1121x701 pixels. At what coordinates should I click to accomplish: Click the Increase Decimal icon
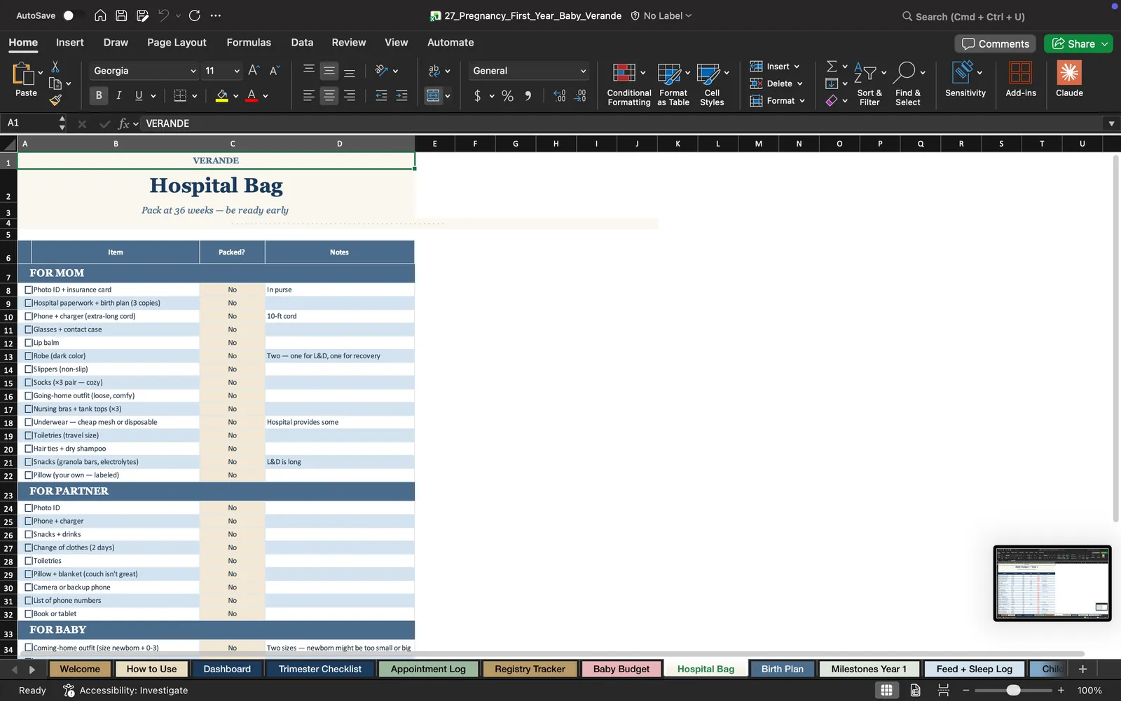tap(559, 96)
